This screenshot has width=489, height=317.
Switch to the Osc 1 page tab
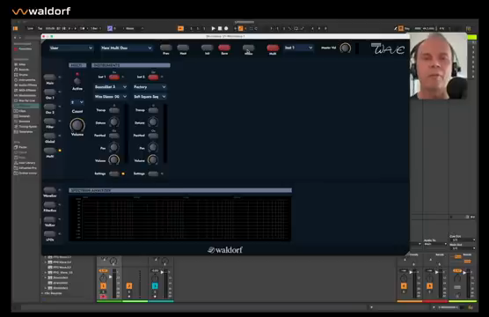pos(50,92)
